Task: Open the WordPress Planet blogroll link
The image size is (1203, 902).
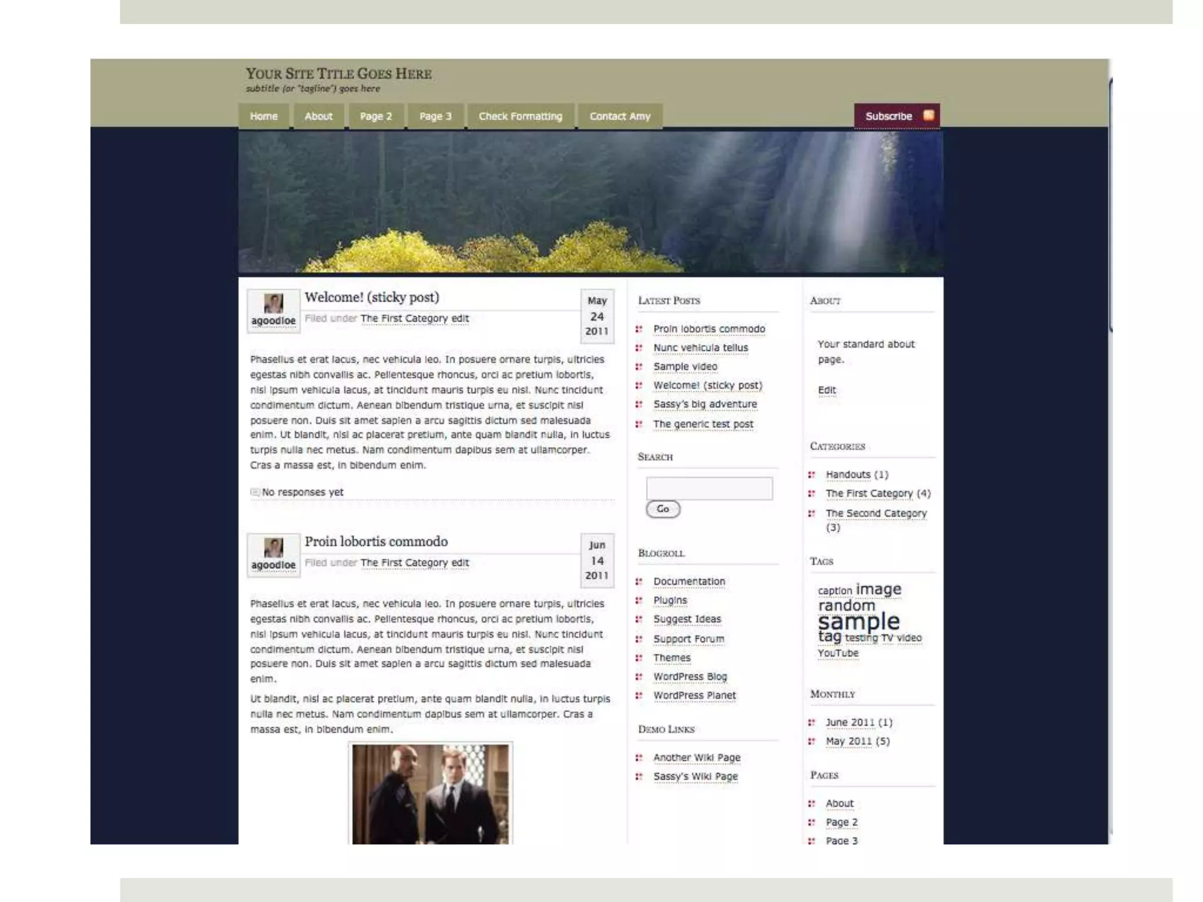Action: point(694,695)
